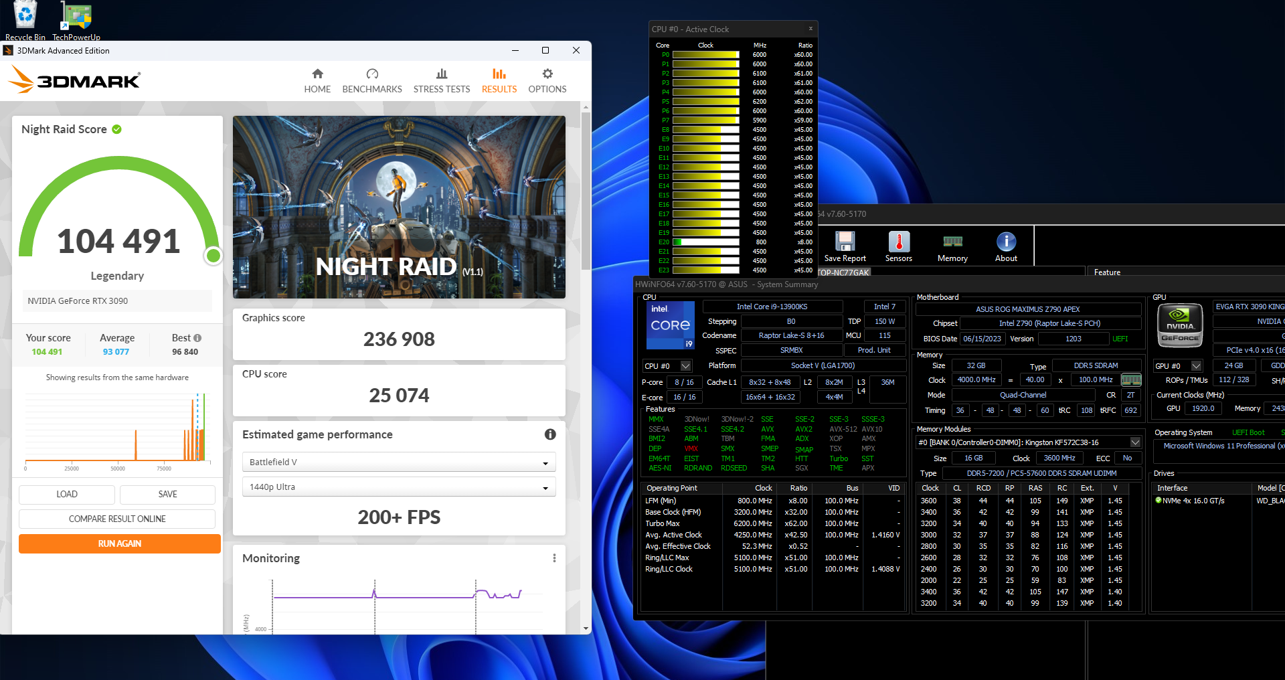The width and height of the screenshot is (1285, 680).
Task: Open the OPTIONS section in 3DMark
Action: (x=547, y=80)
